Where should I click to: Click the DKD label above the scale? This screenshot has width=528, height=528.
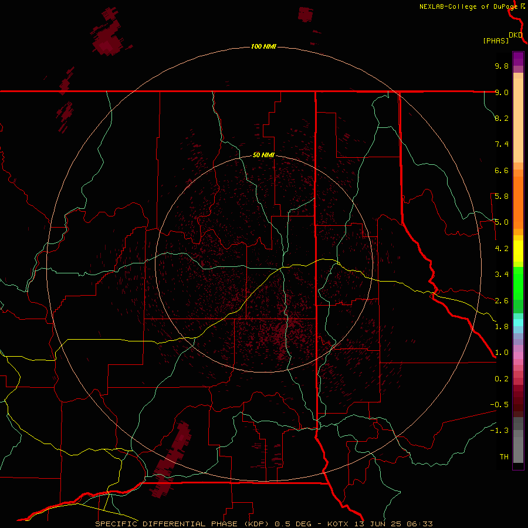point(516,35)
